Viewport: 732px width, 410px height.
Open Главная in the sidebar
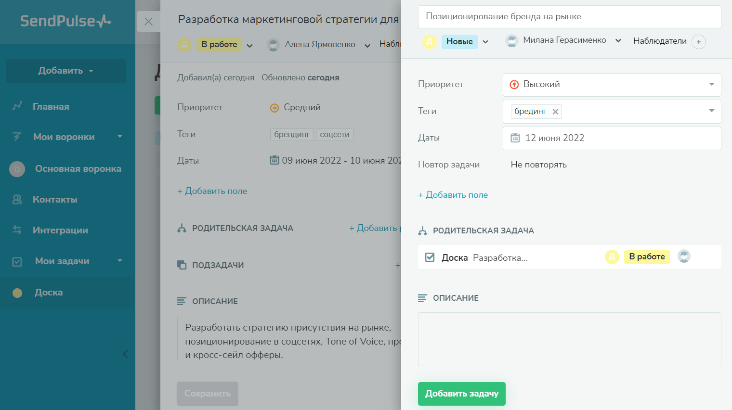[x=51, y=106]
